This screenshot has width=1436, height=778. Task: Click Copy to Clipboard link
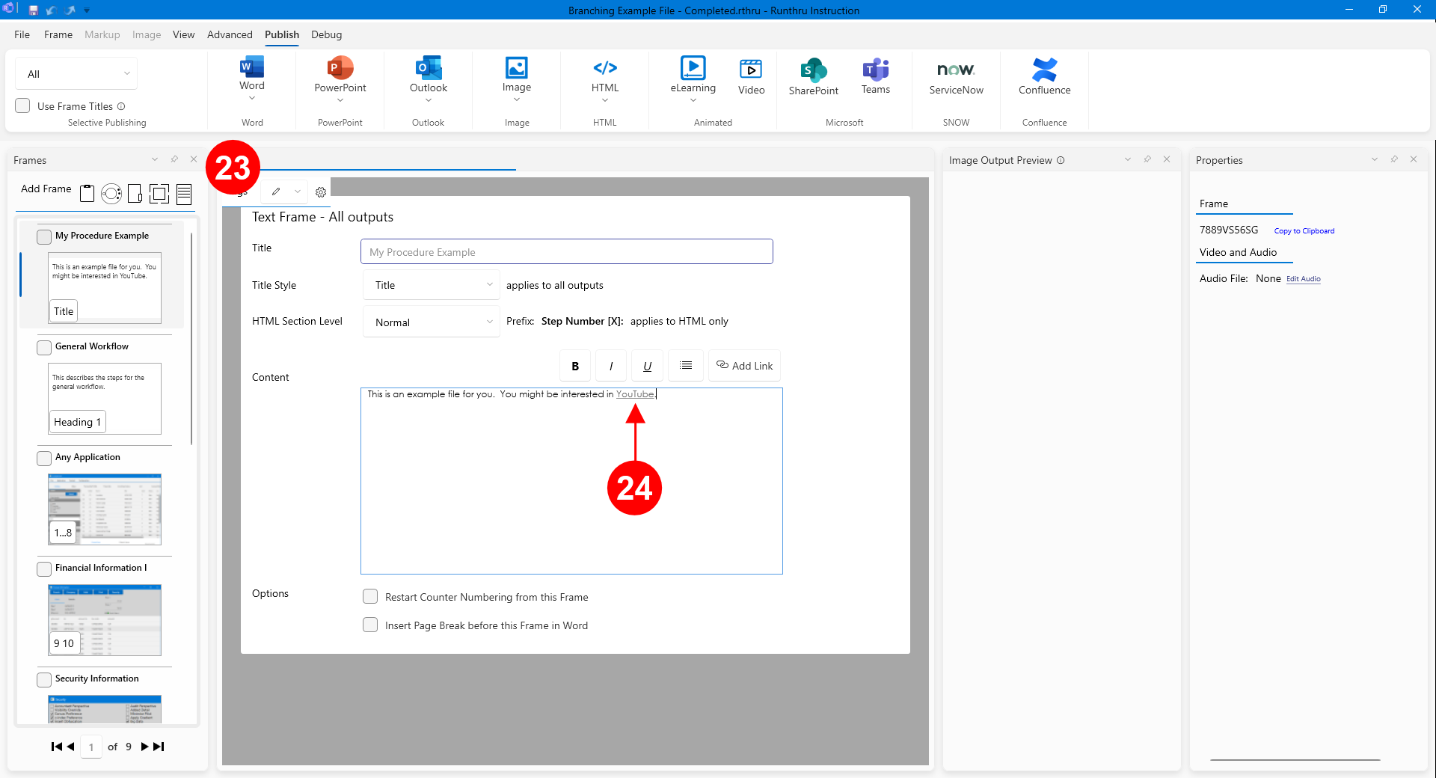click(1304, 231)
